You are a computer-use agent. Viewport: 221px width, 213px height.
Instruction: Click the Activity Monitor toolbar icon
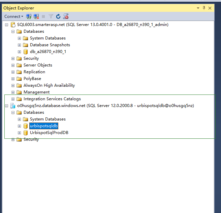66,16
